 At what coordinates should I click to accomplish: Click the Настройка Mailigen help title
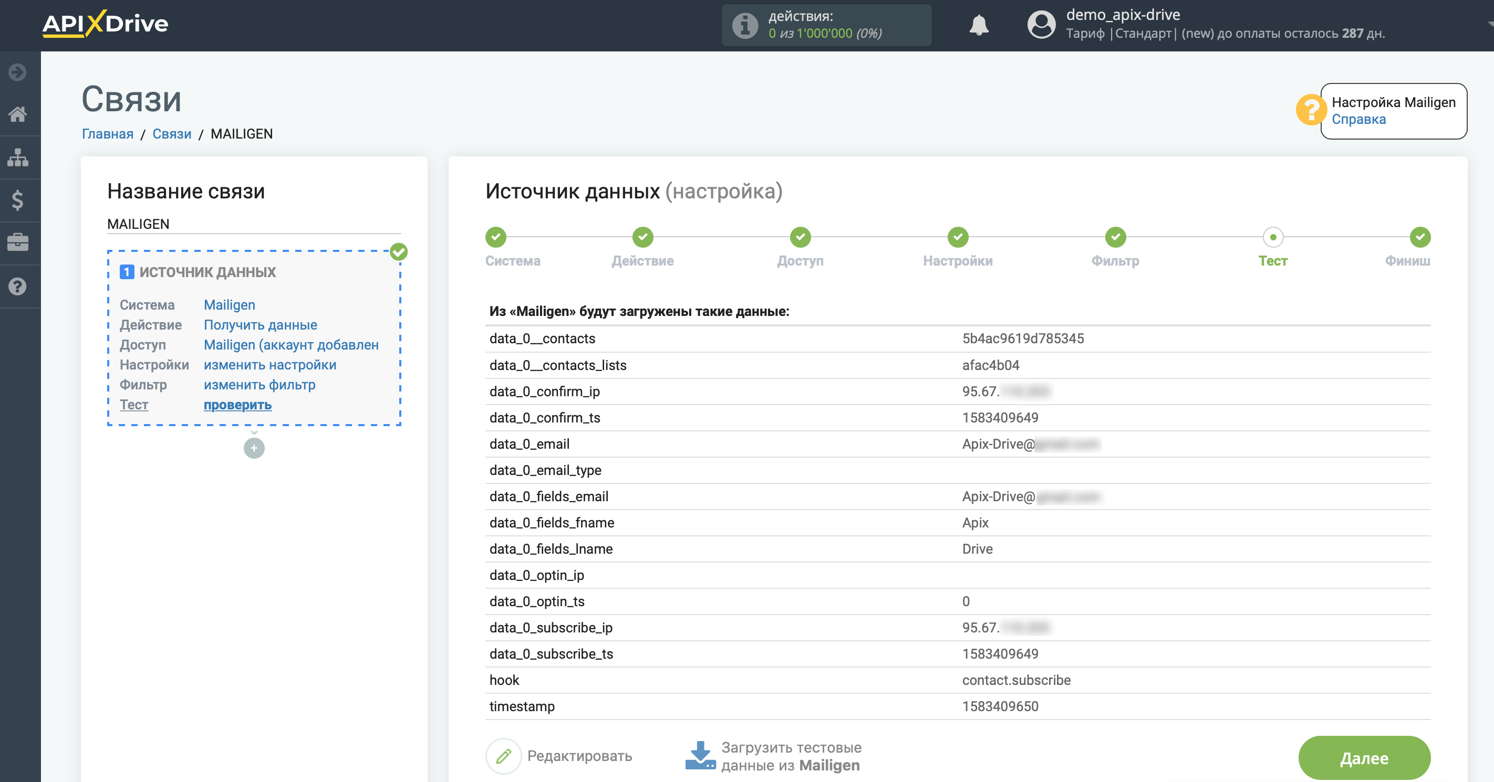(1394, 102)
